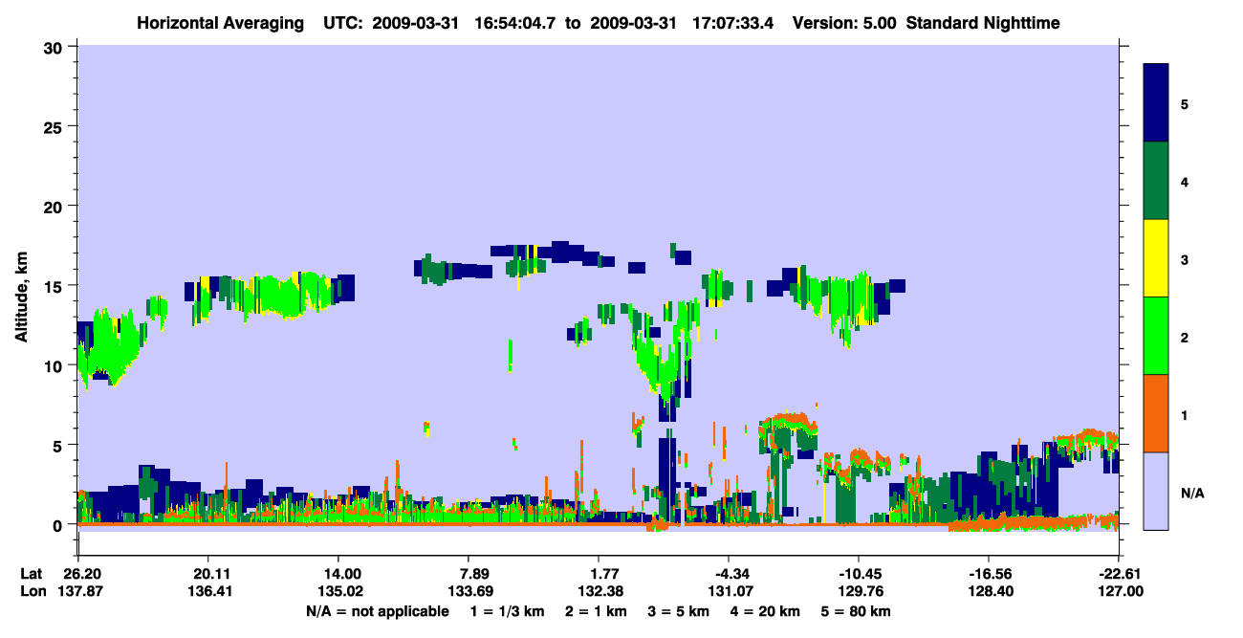This screenshot has width=1243, height=638.
Task: Click the dark blue colorbar segment 5
Action: click(x=1156, y=102)
